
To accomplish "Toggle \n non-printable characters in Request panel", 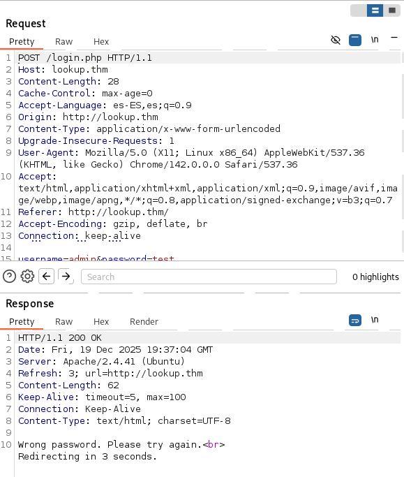I will (375, 40).
